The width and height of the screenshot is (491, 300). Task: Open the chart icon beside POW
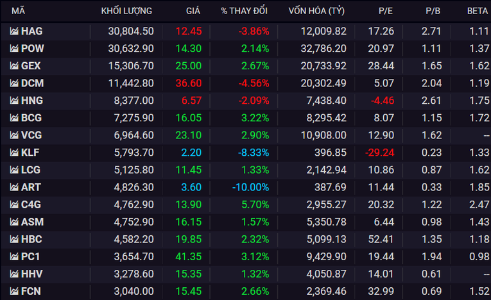[14, 48]
